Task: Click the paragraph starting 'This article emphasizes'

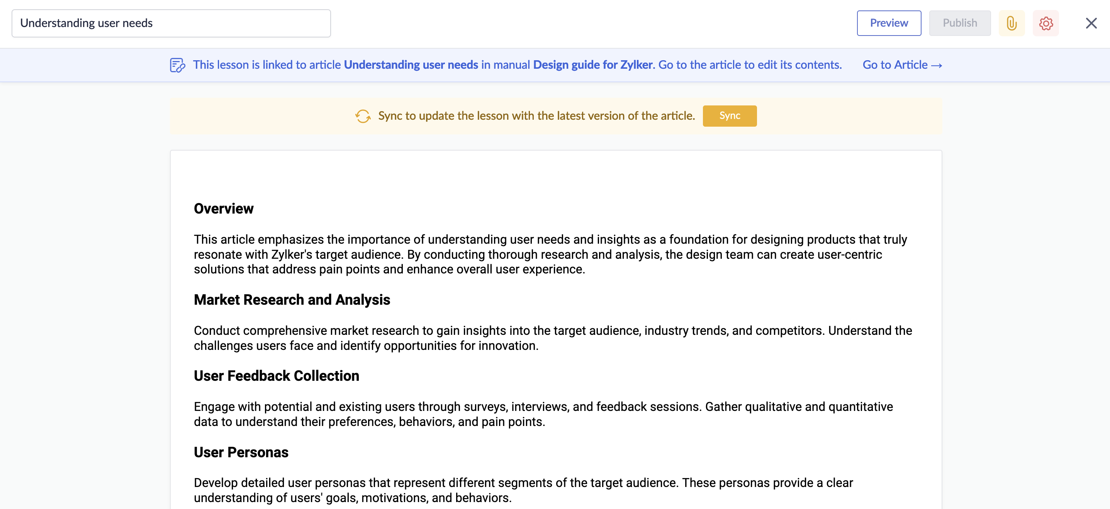Action: (x=550, y=254)
